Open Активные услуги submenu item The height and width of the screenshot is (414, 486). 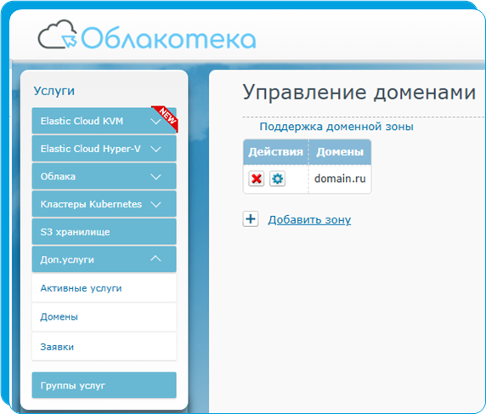pyautogui.click(x=105, y=288)
